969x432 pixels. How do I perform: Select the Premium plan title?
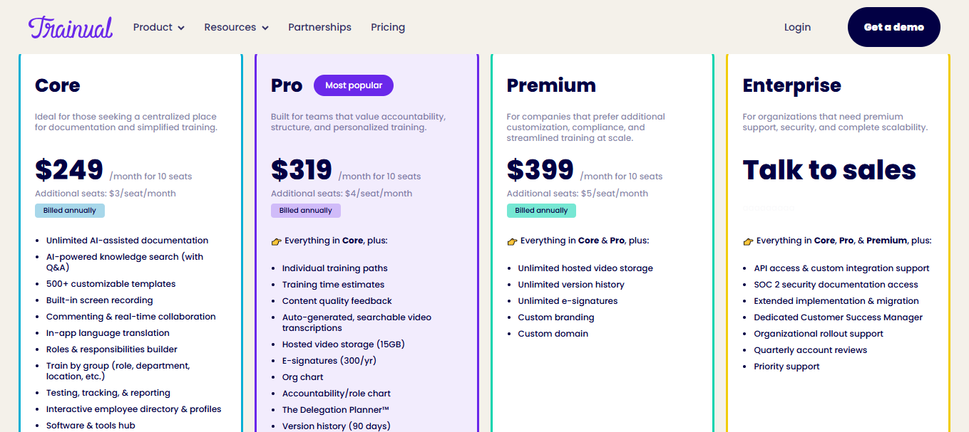coord(551,85)
